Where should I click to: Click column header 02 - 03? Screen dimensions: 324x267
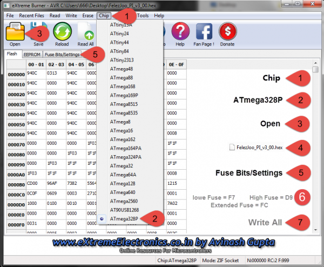pyautogui.click(x=56, y=65)
